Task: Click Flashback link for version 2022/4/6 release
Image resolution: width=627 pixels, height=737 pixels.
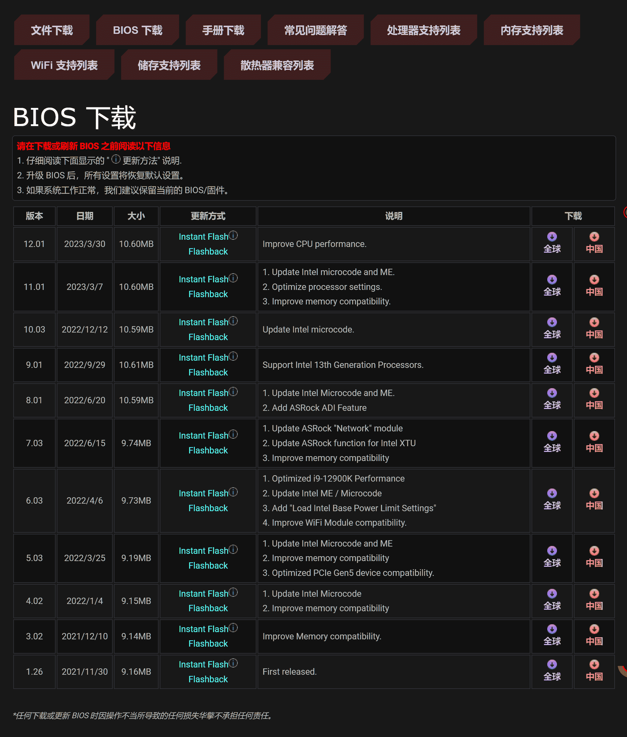Action: (208, 508)
